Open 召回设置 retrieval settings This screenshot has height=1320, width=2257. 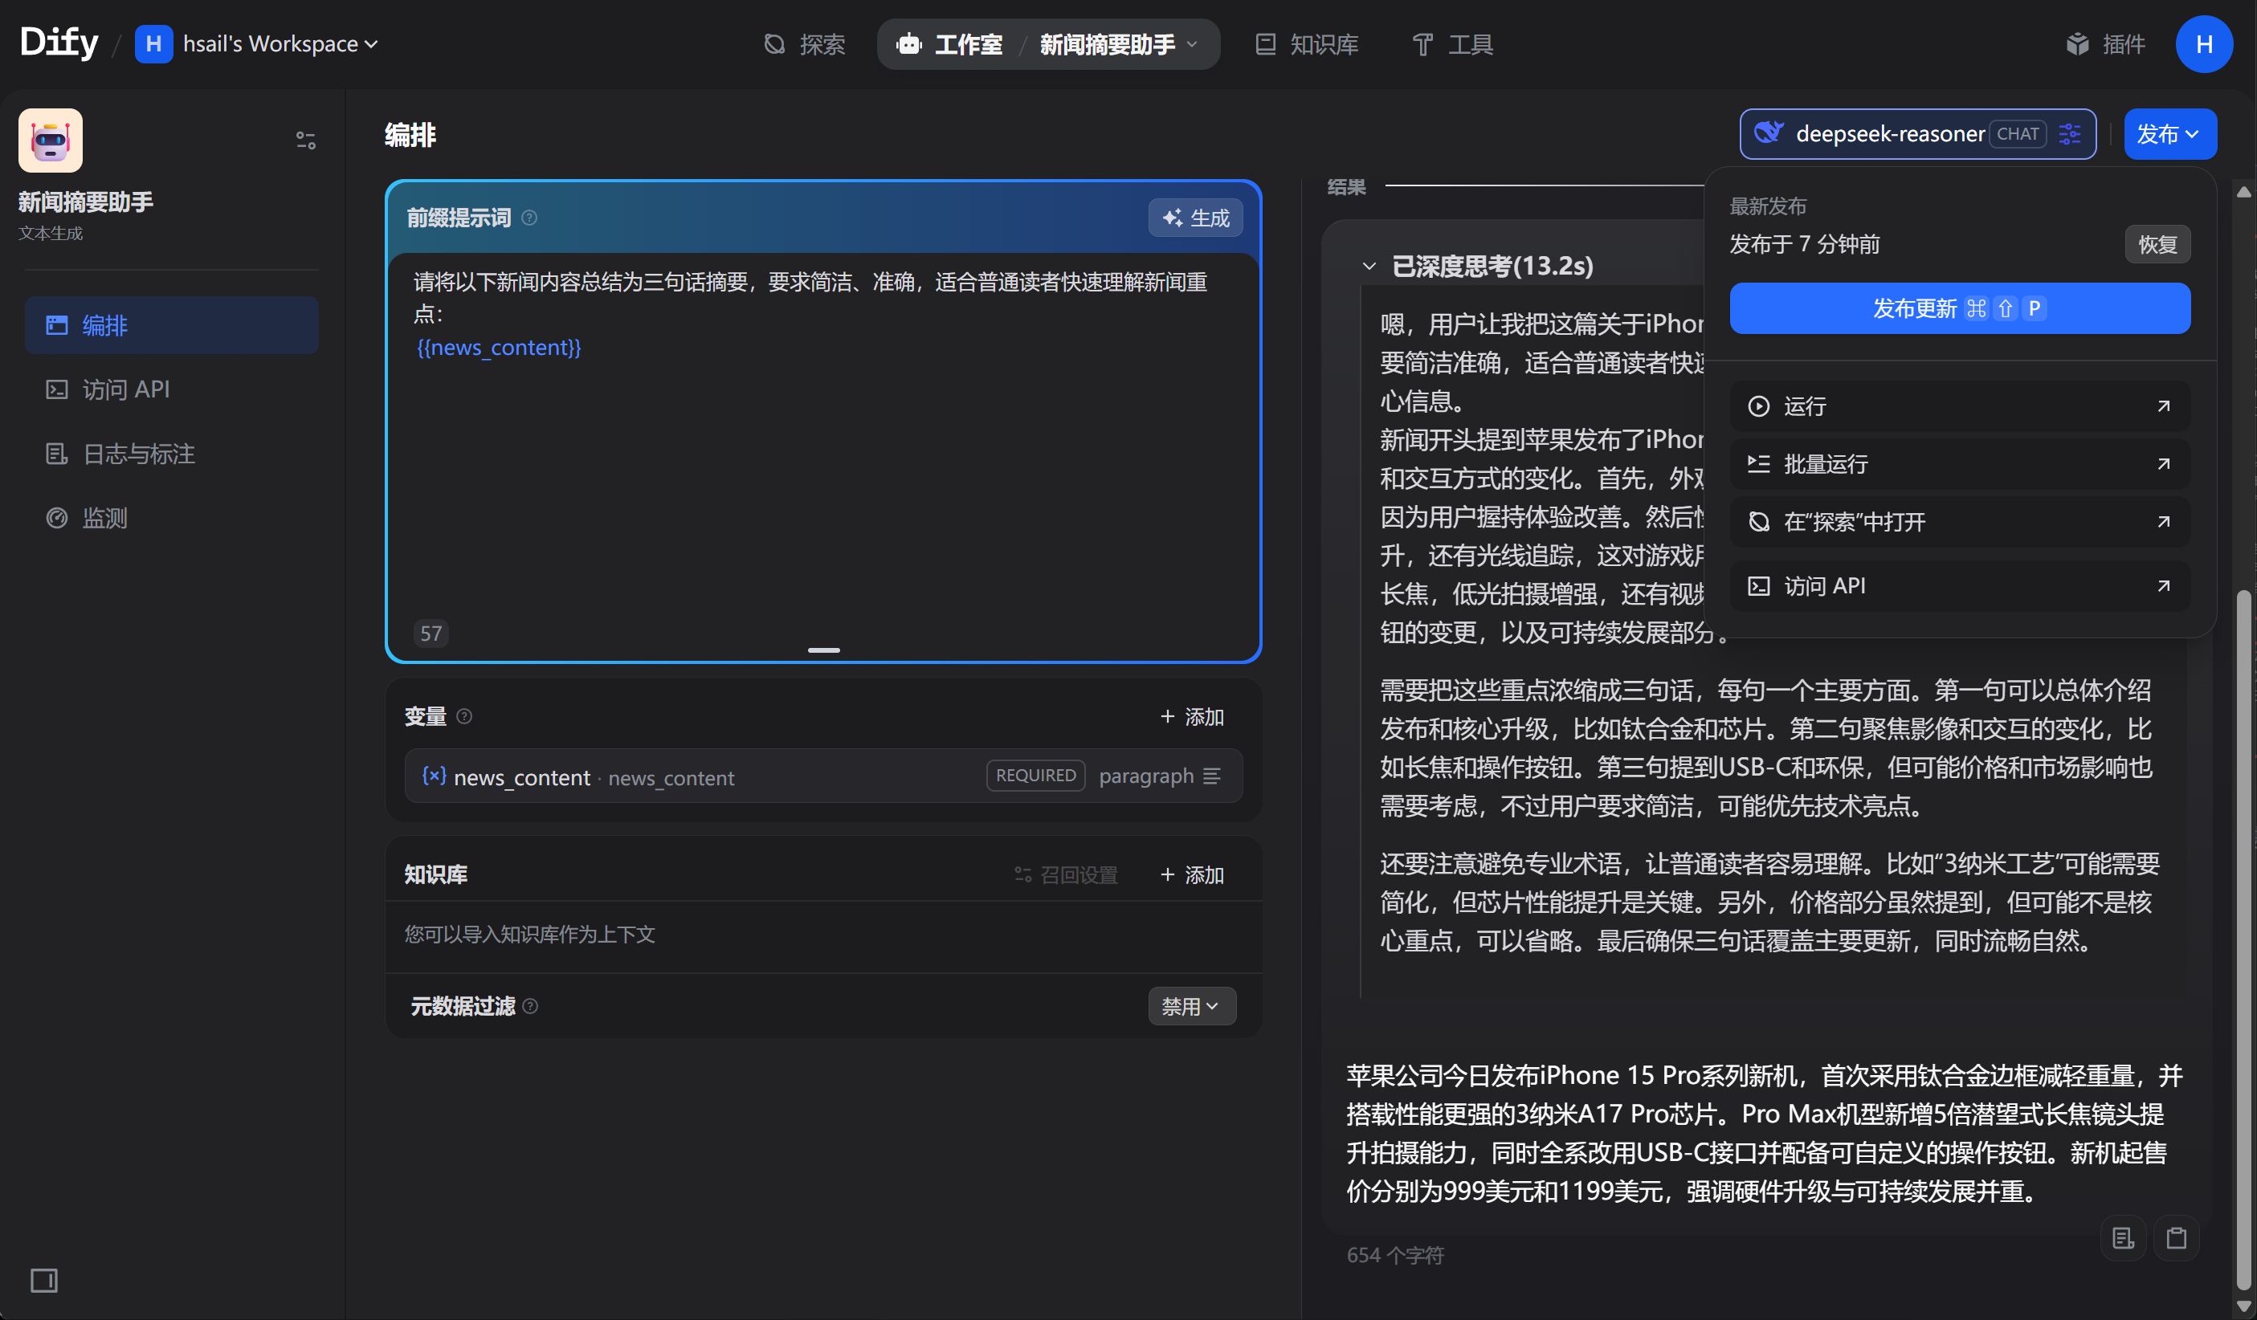[1067, 875]
